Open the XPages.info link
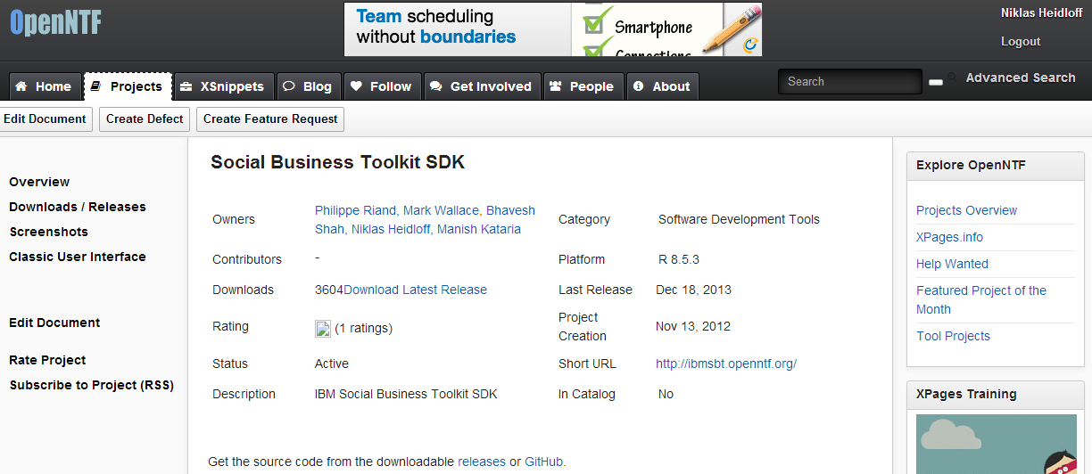The image size is (1092, 474). [x=949, y=237]
